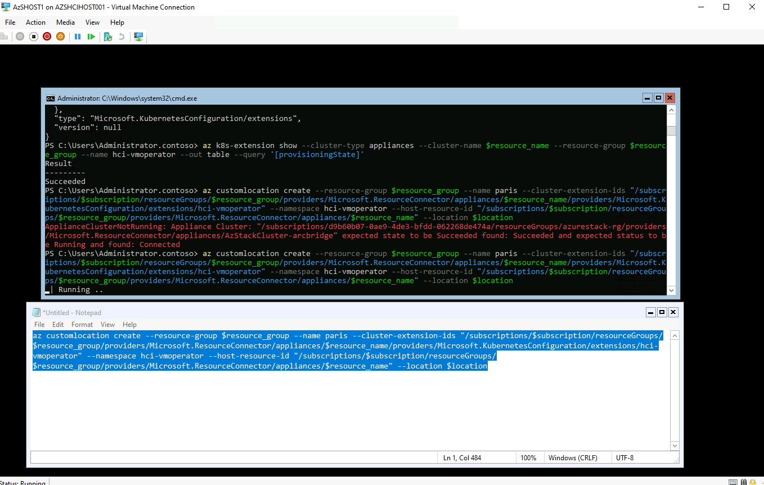Click the red Shut Down icon
Screen dimensions: 764x485
(x=47, y=37)
